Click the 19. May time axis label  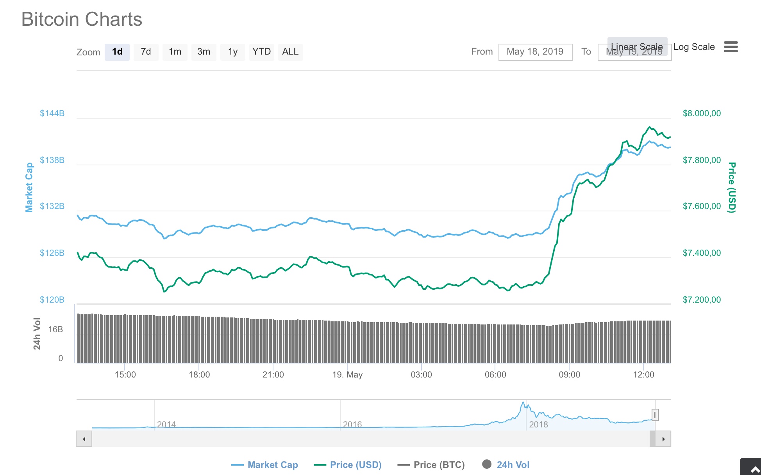point(347,375)
